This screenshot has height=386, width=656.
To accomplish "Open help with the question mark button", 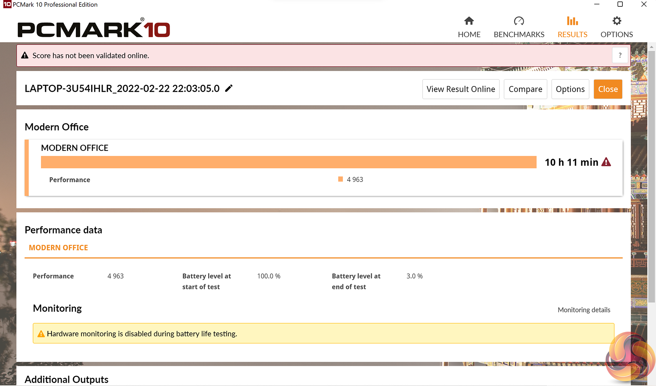I will pos(620,55).
